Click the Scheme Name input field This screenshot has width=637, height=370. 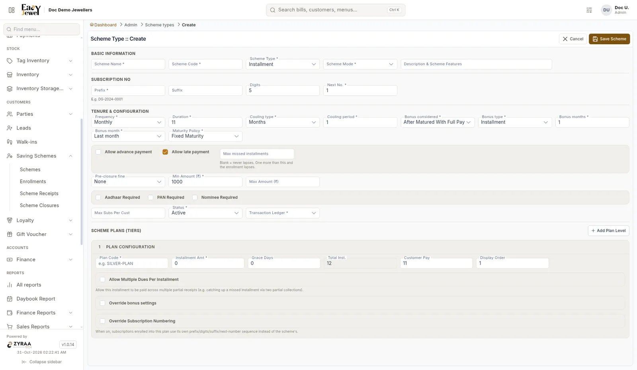(x=128, y=64)
